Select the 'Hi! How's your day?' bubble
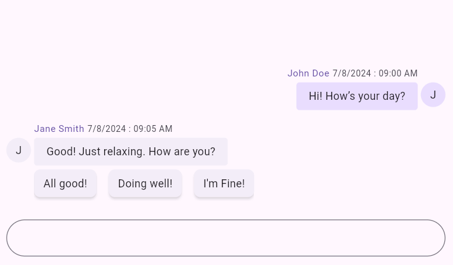453x265 pixels. click(357, 96)
